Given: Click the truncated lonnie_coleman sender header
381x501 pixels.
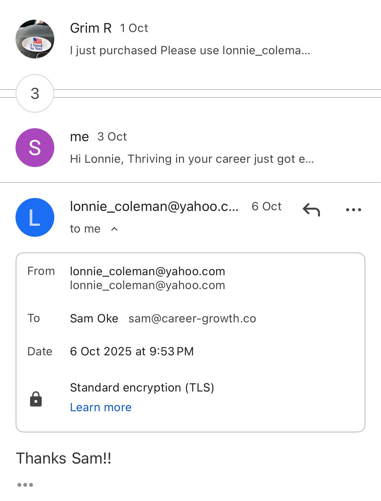Looking at the screenshot, I should click(154, 206).
